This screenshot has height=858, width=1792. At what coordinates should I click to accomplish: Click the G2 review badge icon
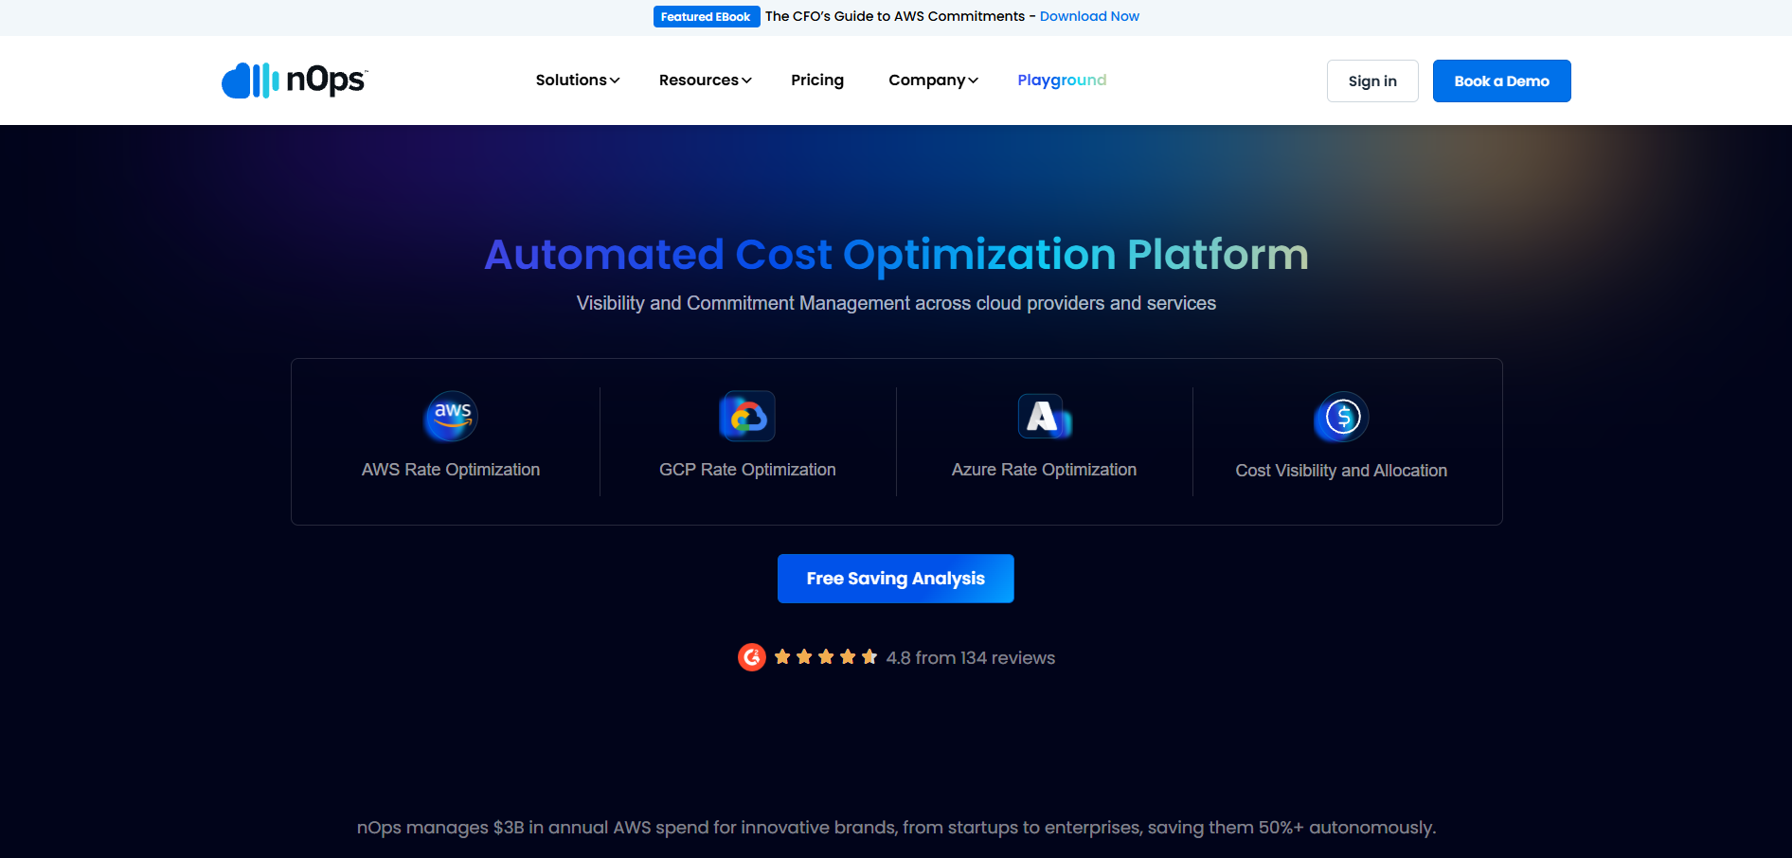[752, 657]
